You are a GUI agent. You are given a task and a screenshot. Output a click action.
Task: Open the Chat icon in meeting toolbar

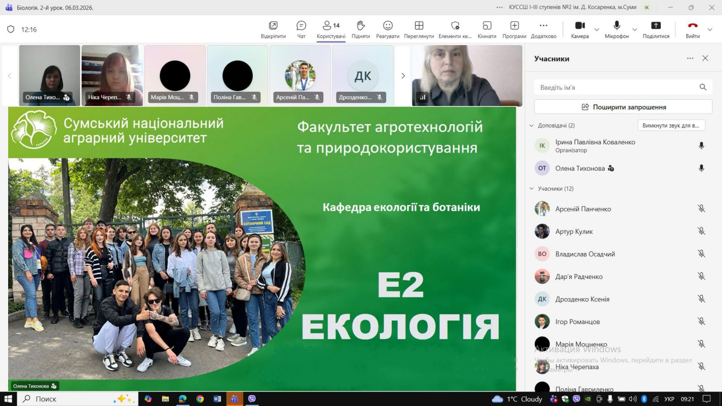pyautogui.click(x=301, y=26)
